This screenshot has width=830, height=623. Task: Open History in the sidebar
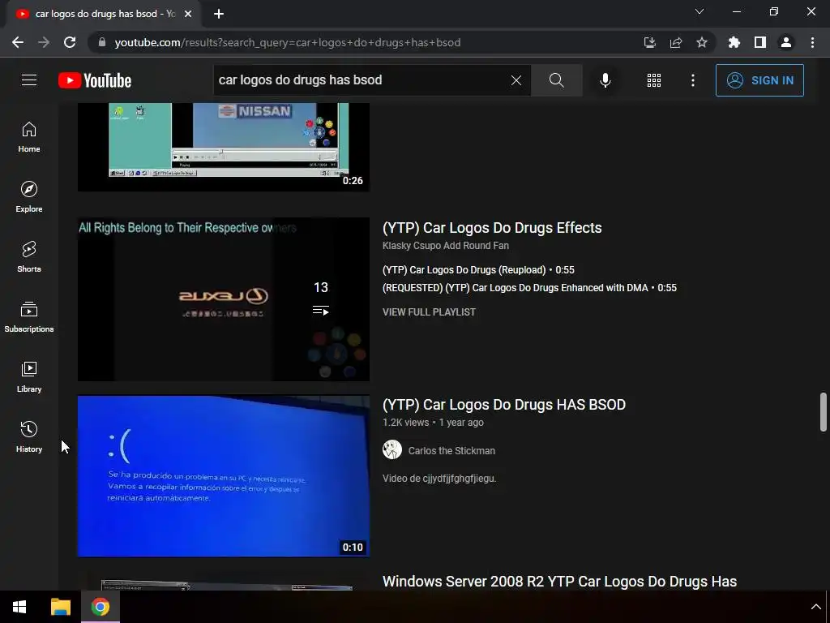(x=29, y=437)
